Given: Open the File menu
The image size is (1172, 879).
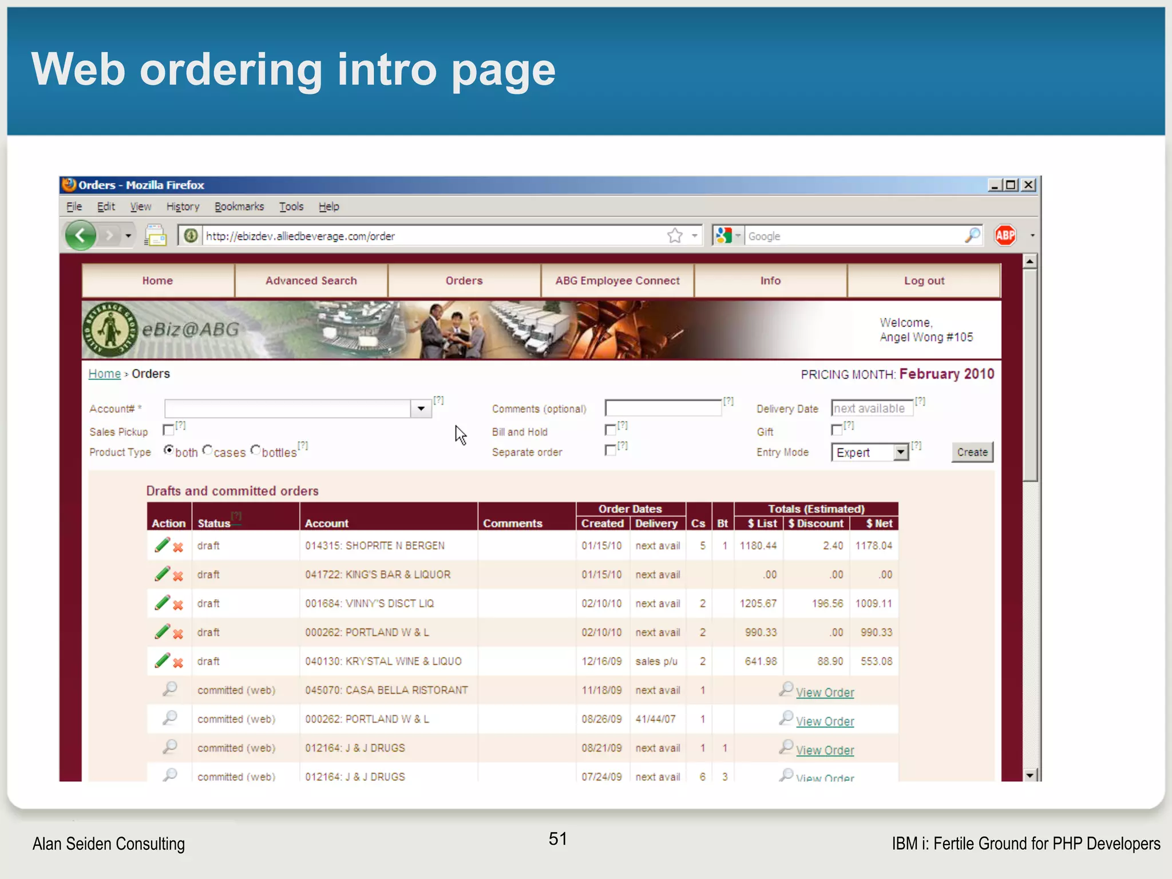Looking at the screenshot, I should (74, 207).
